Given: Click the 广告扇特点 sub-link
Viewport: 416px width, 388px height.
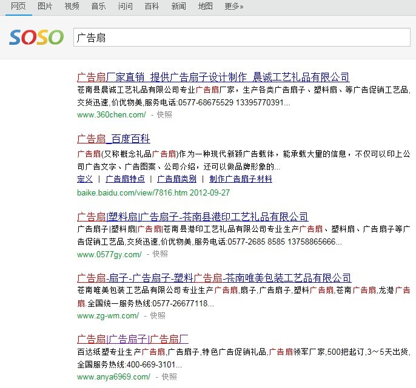Looking at the screenshot, I should 125,179.
